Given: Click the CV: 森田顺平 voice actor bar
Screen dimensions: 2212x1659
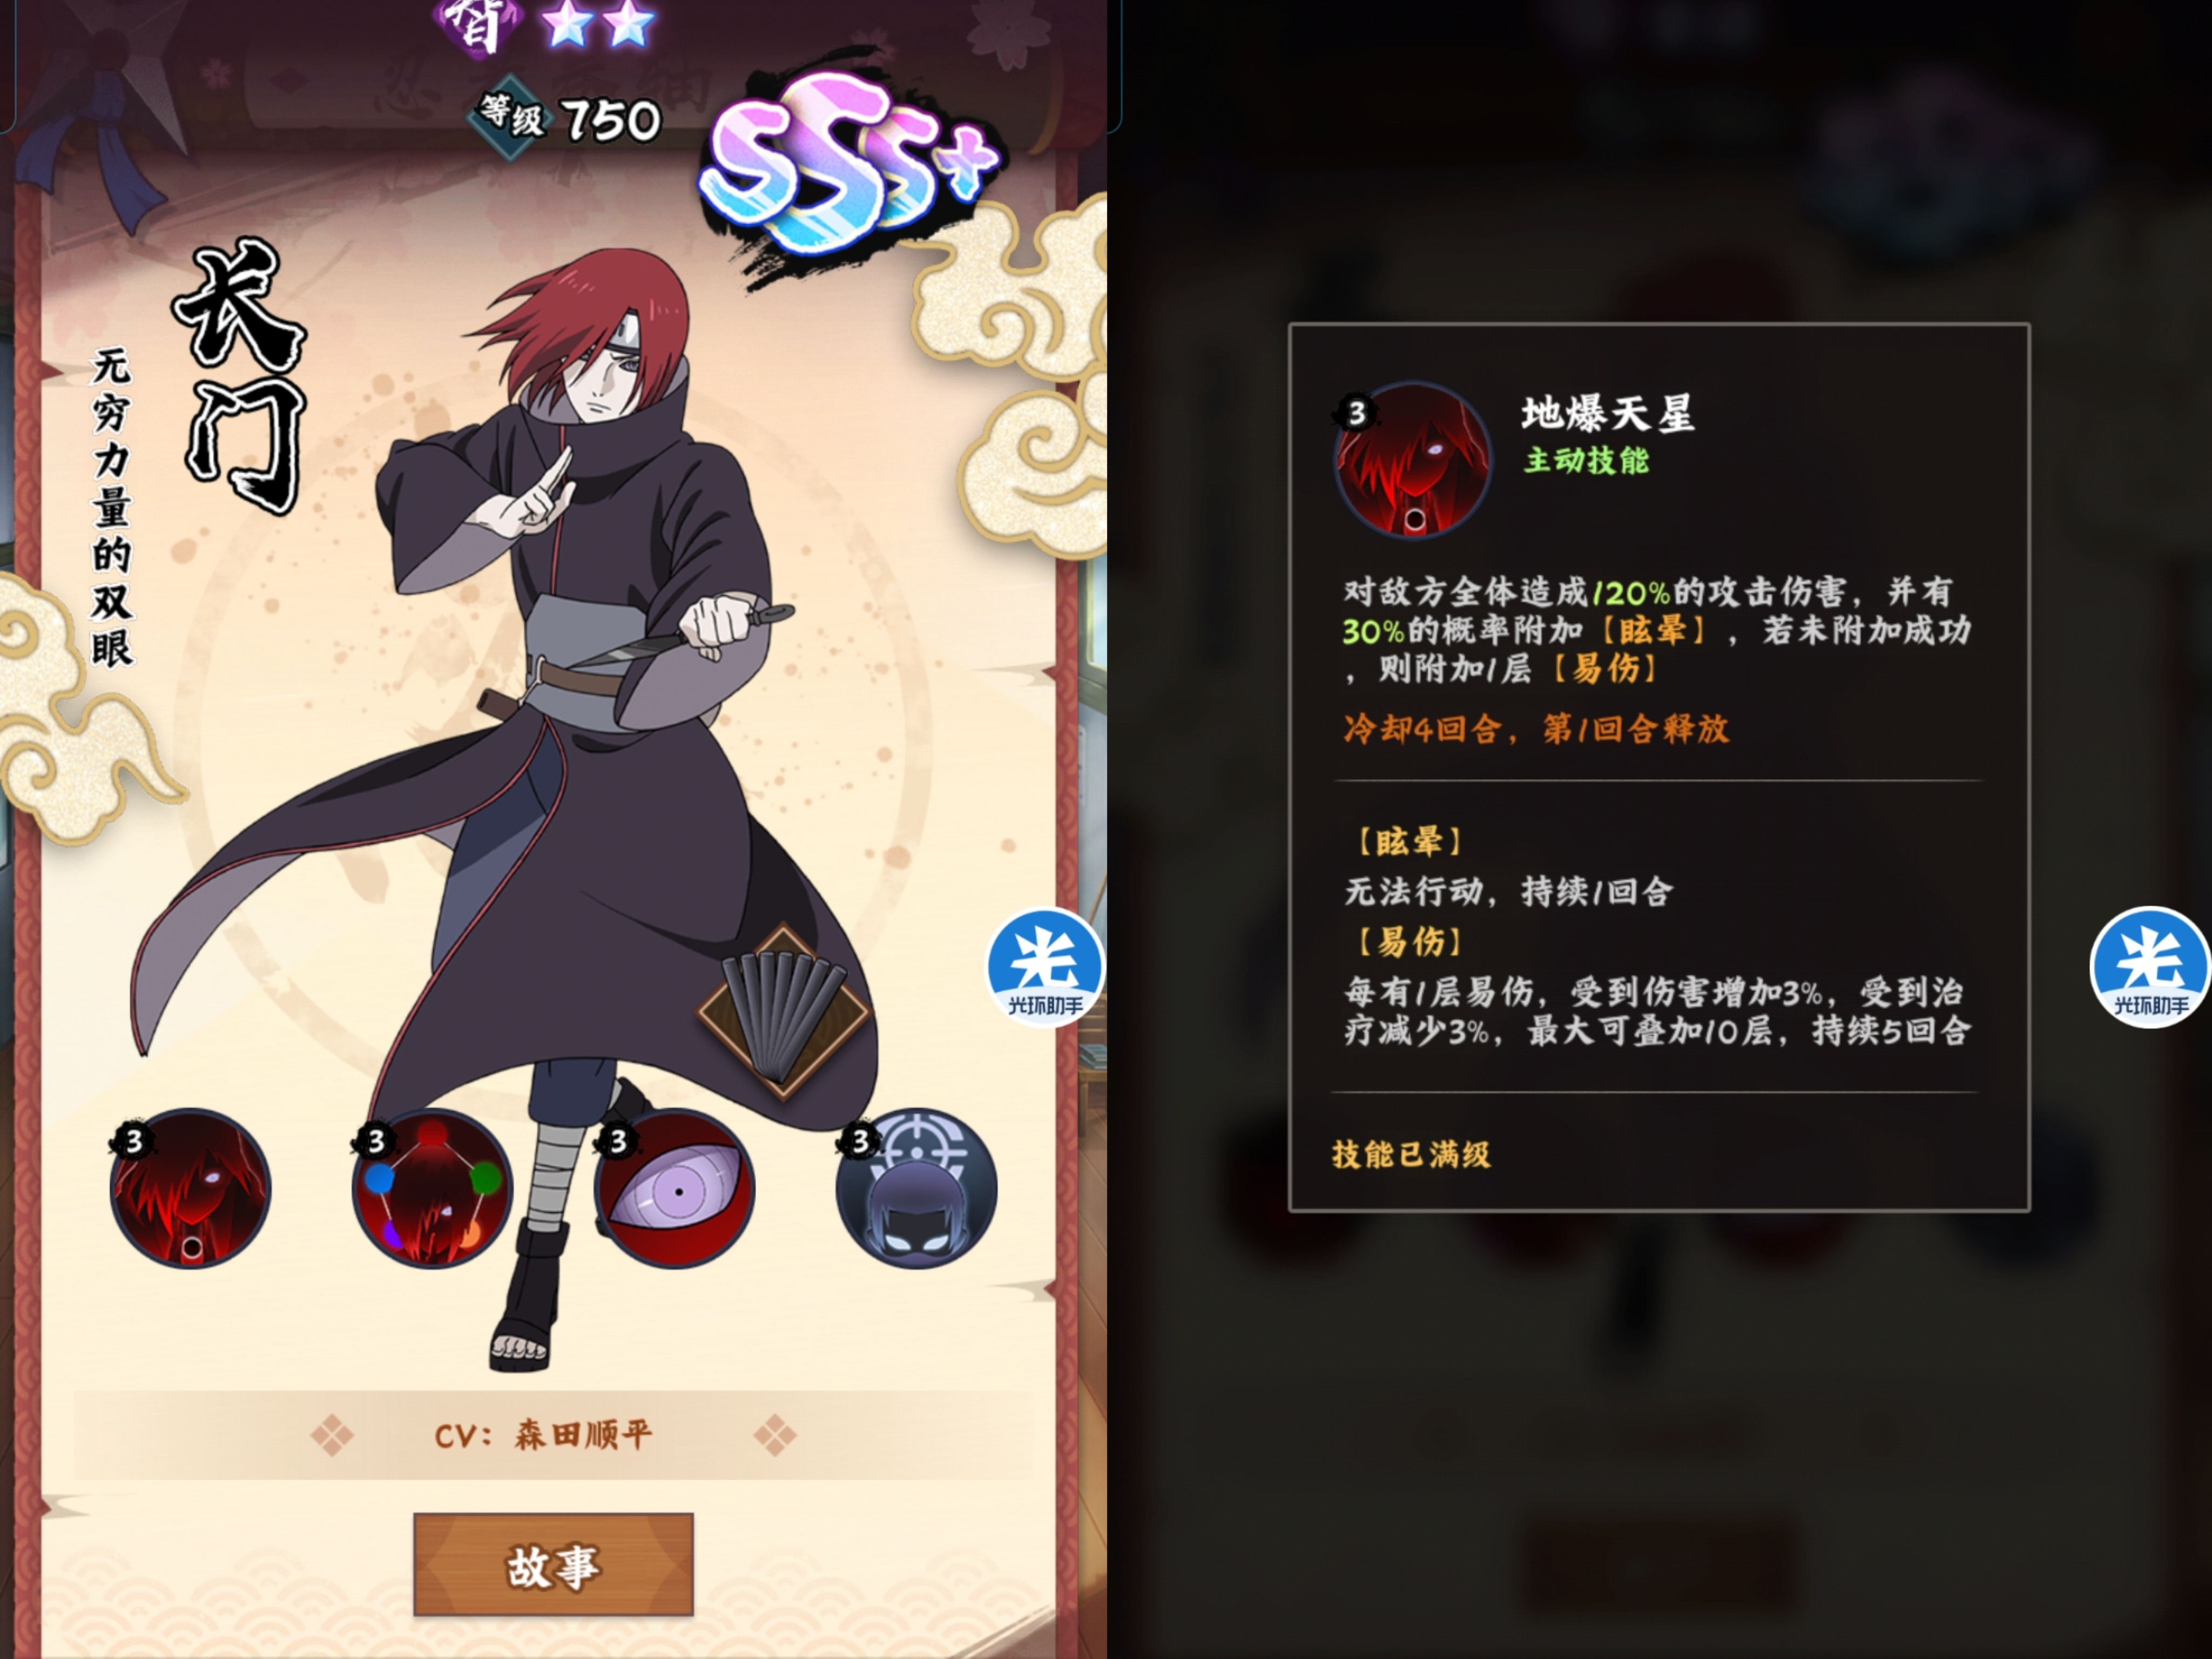Looking at the screenshot, I should [x=553, y=1436].
